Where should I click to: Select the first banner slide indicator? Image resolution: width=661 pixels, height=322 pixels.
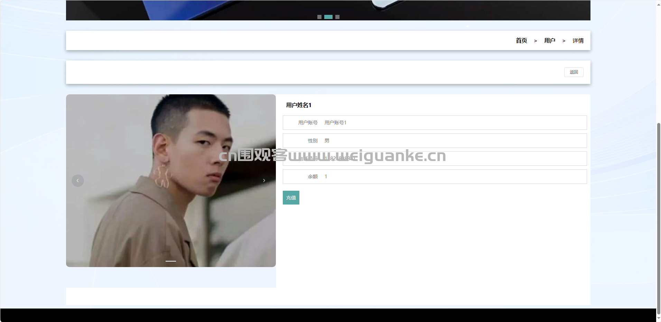point(319,17)
